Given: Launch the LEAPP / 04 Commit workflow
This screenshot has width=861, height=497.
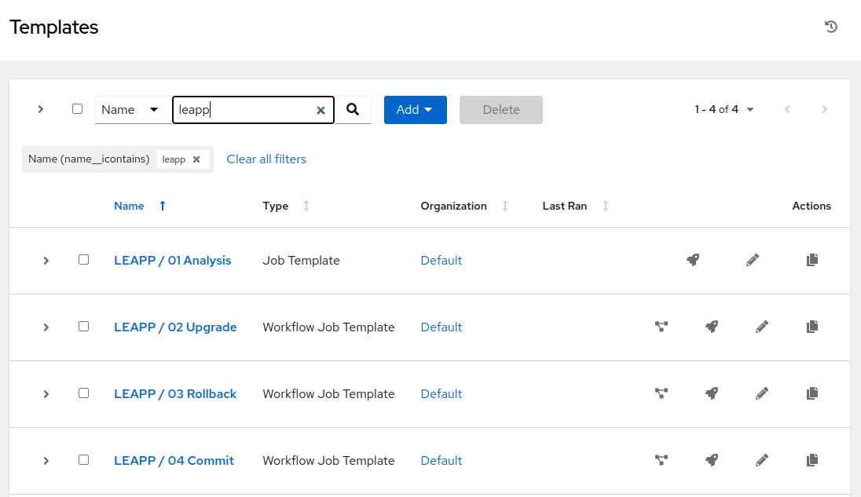Looking at the screenshot, I should (712, 460).
